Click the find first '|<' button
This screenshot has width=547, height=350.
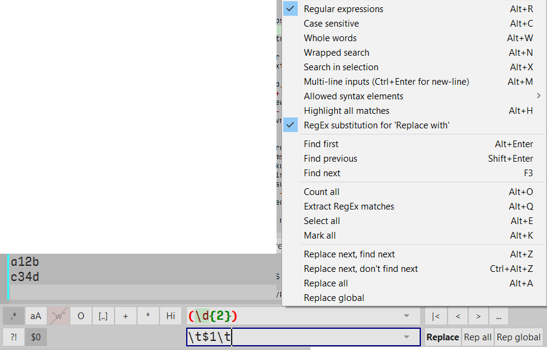(x=435, y=316)
